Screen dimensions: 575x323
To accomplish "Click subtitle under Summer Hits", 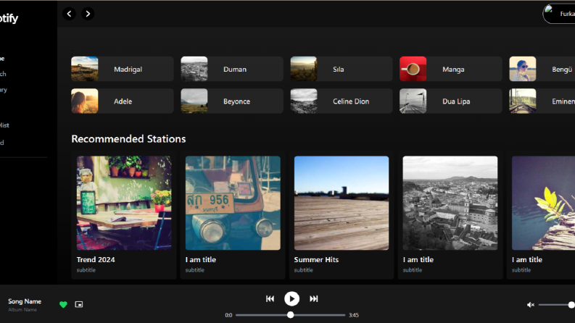I will [304, 270].
